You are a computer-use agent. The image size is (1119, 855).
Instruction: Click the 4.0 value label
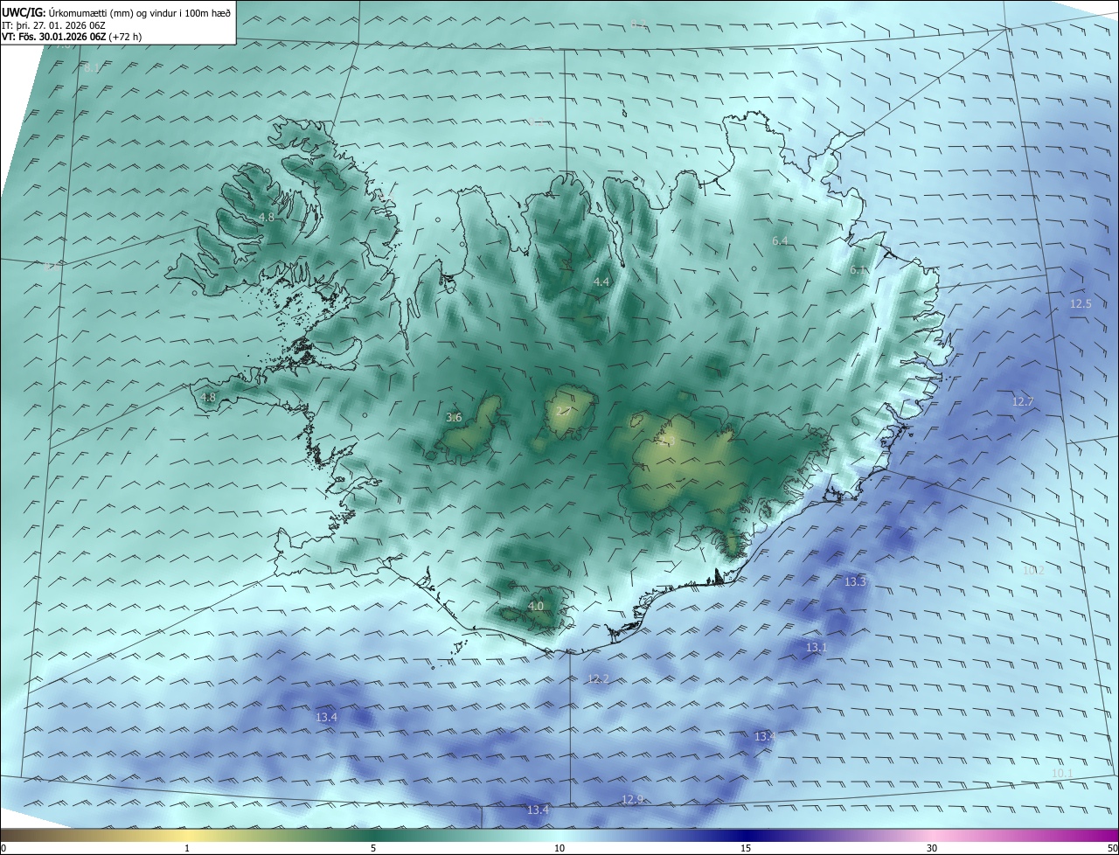[536, 606]
